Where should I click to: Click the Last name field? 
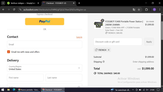[64, 78]
